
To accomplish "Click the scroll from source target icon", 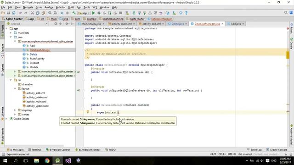I will [x=56, y=24].
